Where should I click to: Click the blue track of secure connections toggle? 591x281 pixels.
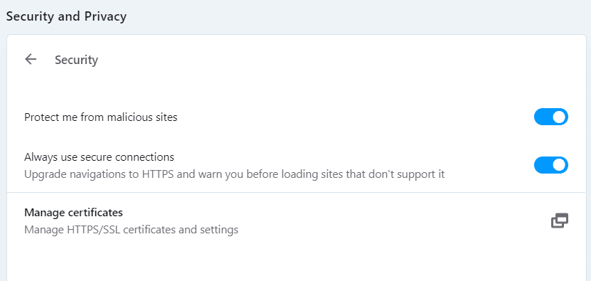543,165
